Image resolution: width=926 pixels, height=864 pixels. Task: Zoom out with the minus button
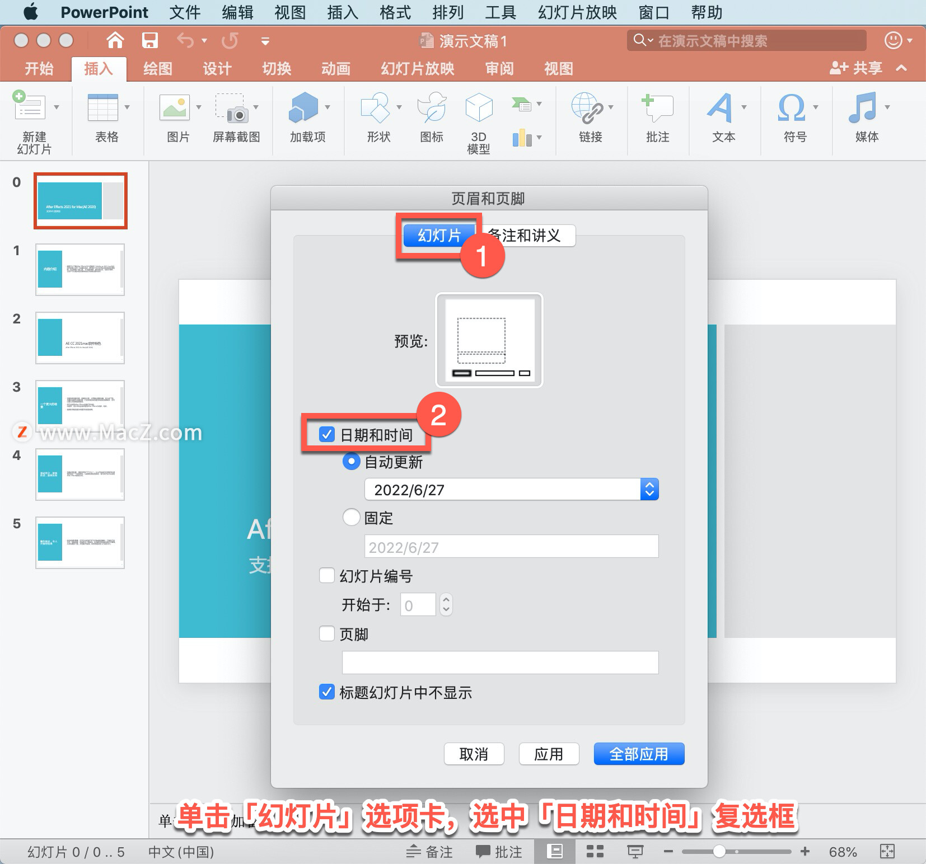coord(668,852)
